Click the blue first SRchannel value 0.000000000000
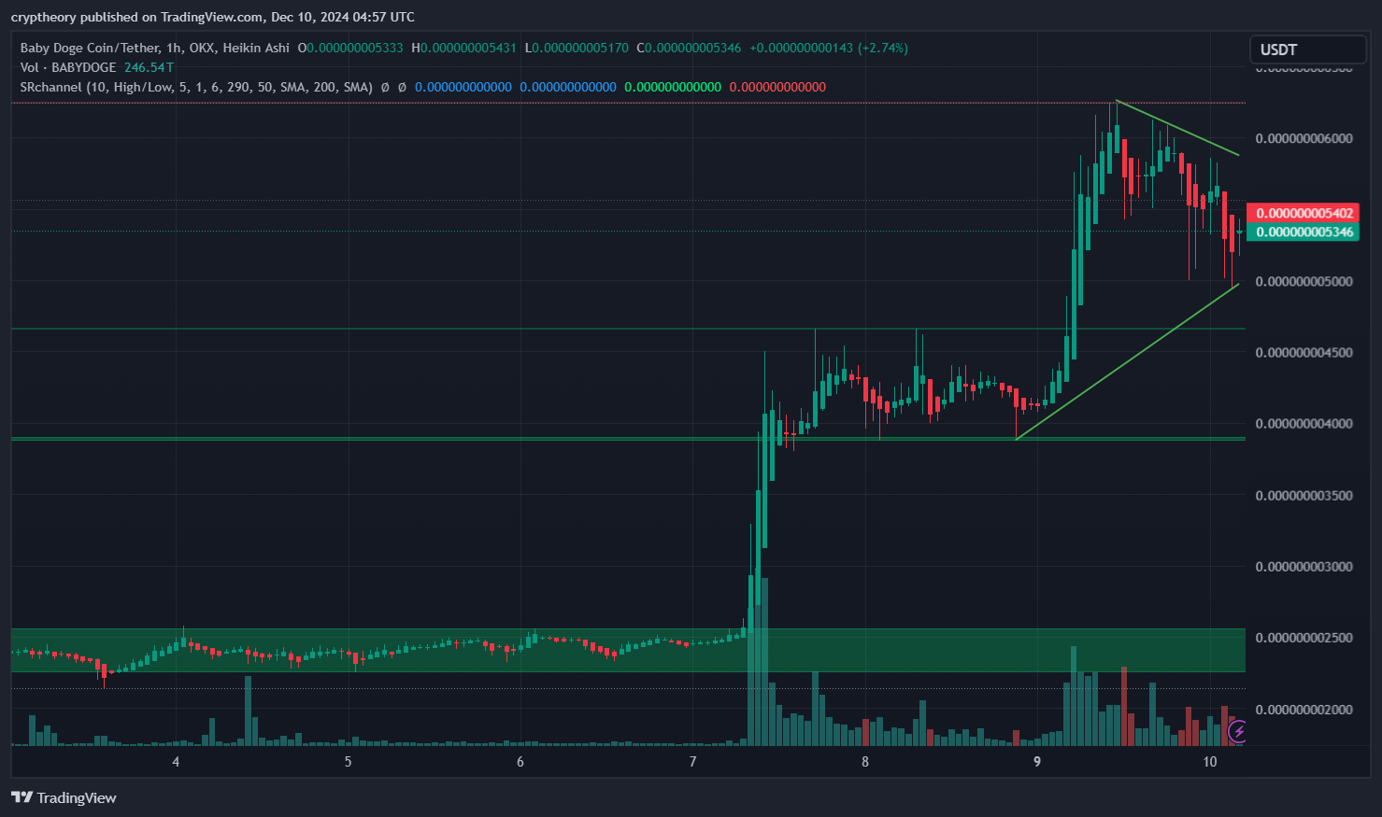Screen dimensions: 1382x817 click(463, 87)
